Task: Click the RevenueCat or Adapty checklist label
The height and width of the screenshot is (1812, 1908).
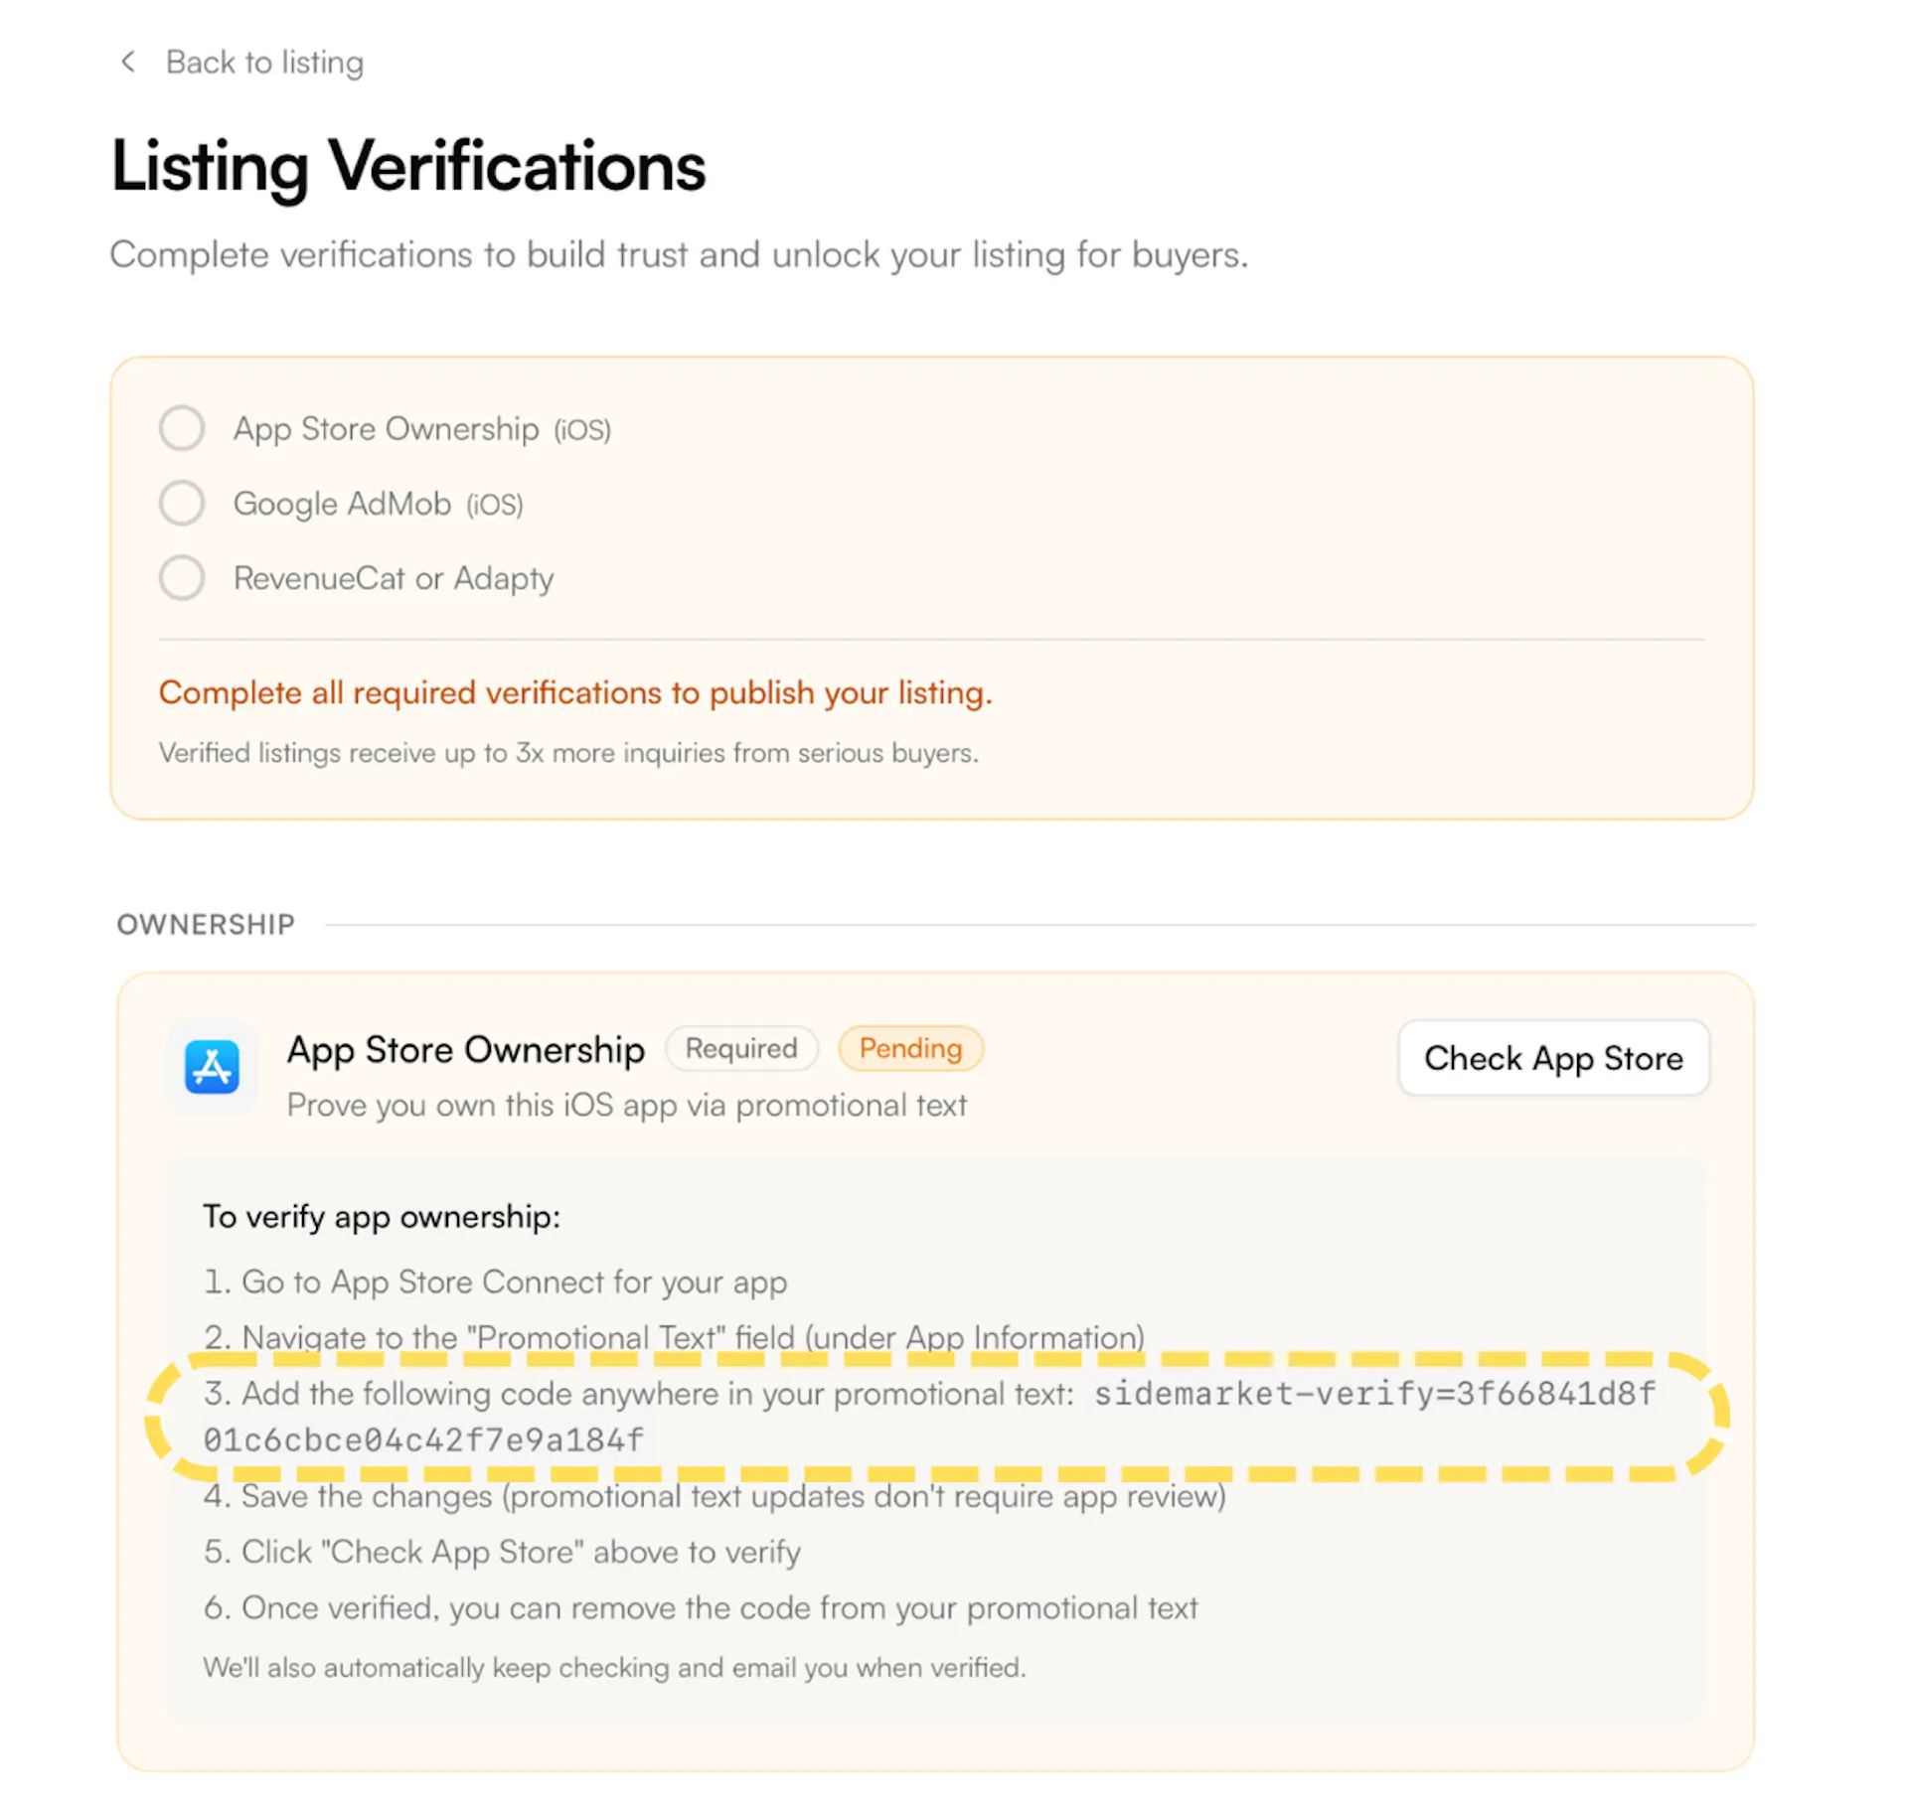Action: (x=394, y=578)
